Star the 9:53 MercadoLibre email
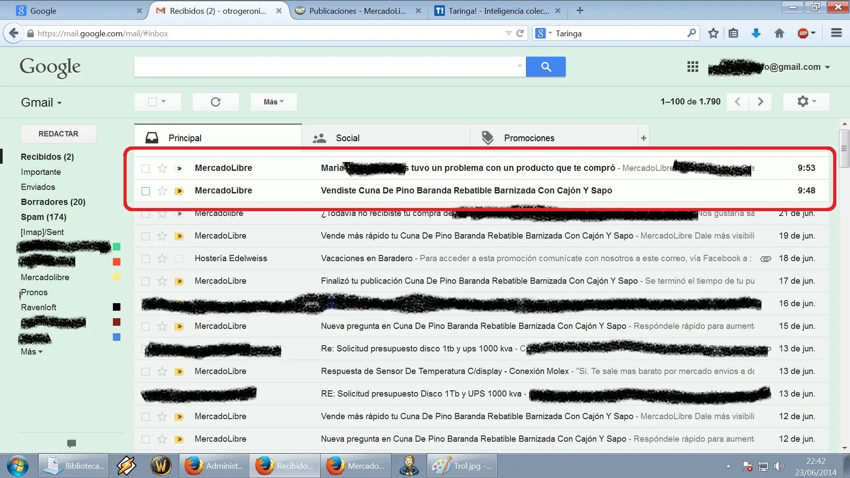The height and width of the screenshot is (478, 850). pyautogui.click(x=162, y=168)
